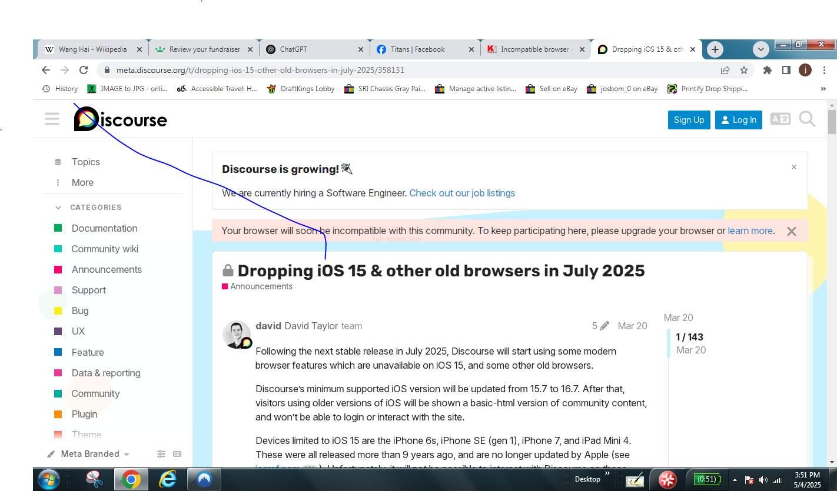Click the Announcements tag under the title
837x491 pixels.
point(257,286)
